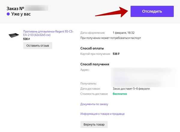
Task: Click Вернуть товар button
Action: [94, 125]
